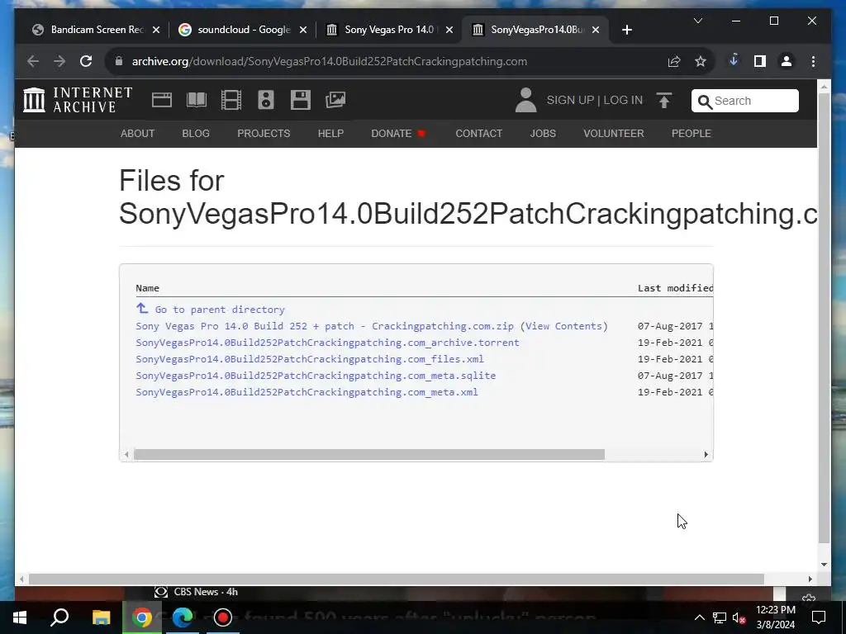The width and height of the screenshot is (846, 634).
Task: Open Bandicam recorder taskbar icon
Action: [223, 617]
